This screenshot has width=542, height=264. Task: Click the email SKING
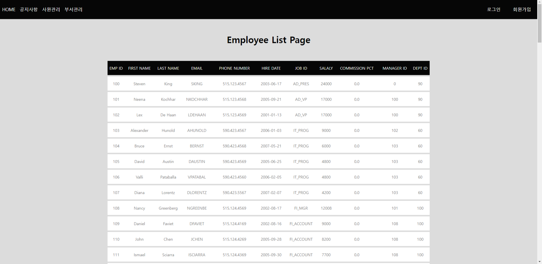(197, 84)
